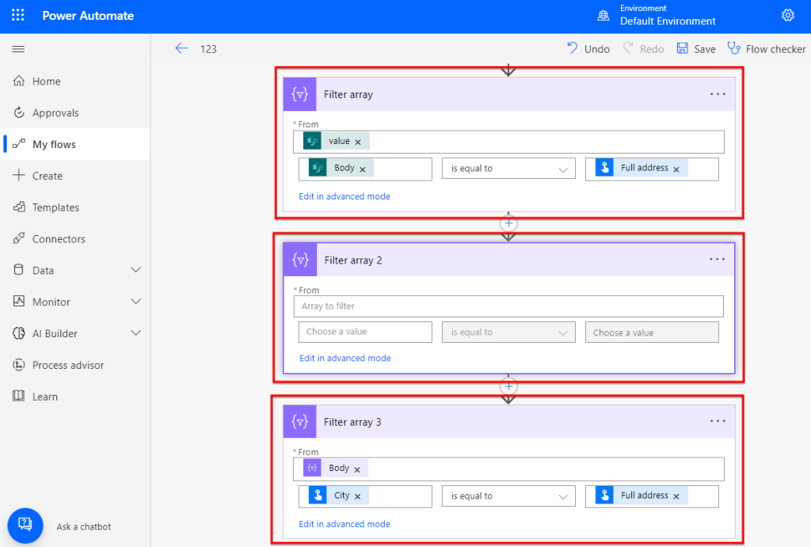This screenshot has height=547, width=811.
Task: Remove Full address token in Filter array
Action: point(676,169)
